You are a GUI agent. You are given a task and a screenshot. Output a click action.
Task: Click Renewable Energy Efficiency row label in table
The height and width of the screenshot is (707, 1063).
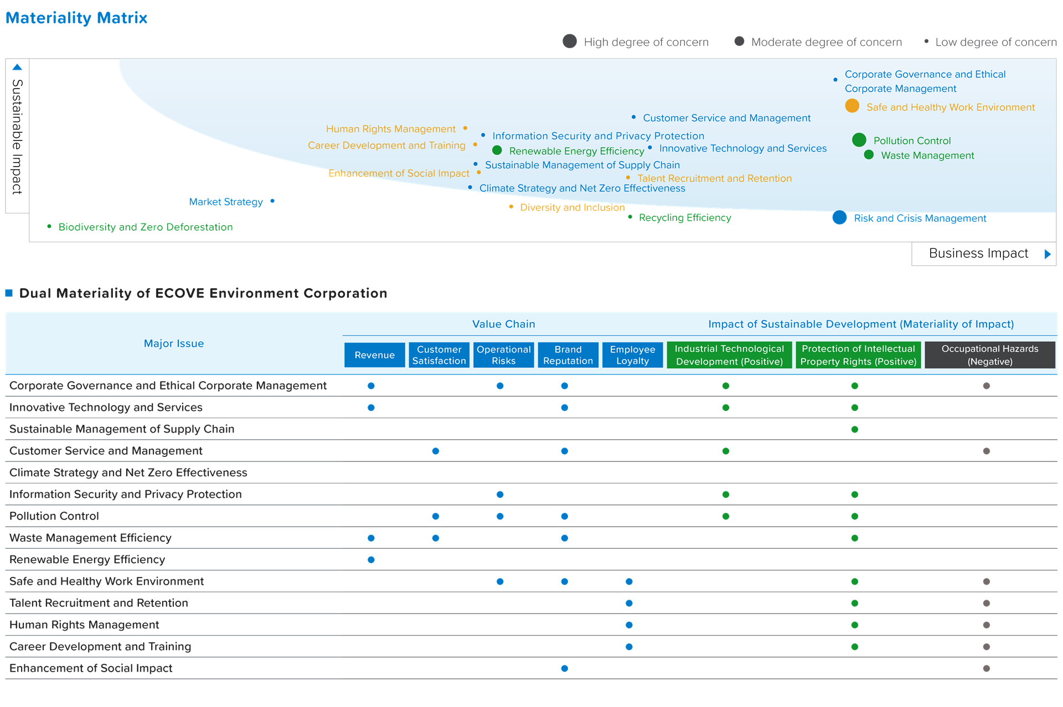coord(87,559)
